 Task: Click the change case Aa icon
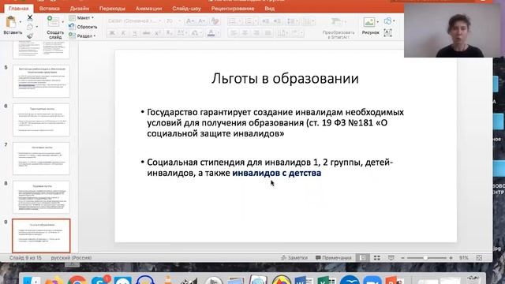click(x=195, y=33)
